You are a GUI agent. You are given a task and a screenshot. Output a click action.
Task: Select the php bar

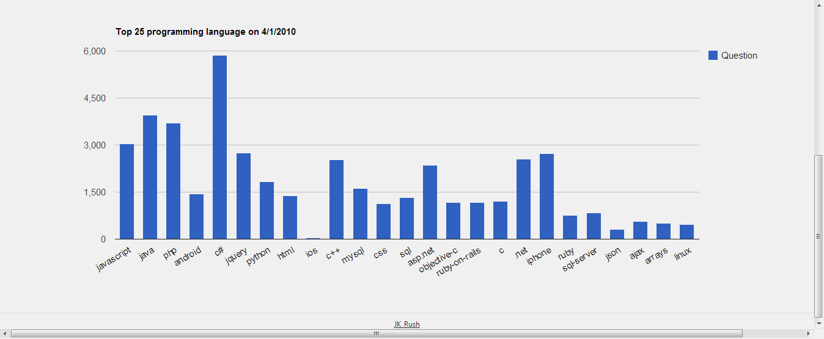point(173,181)
